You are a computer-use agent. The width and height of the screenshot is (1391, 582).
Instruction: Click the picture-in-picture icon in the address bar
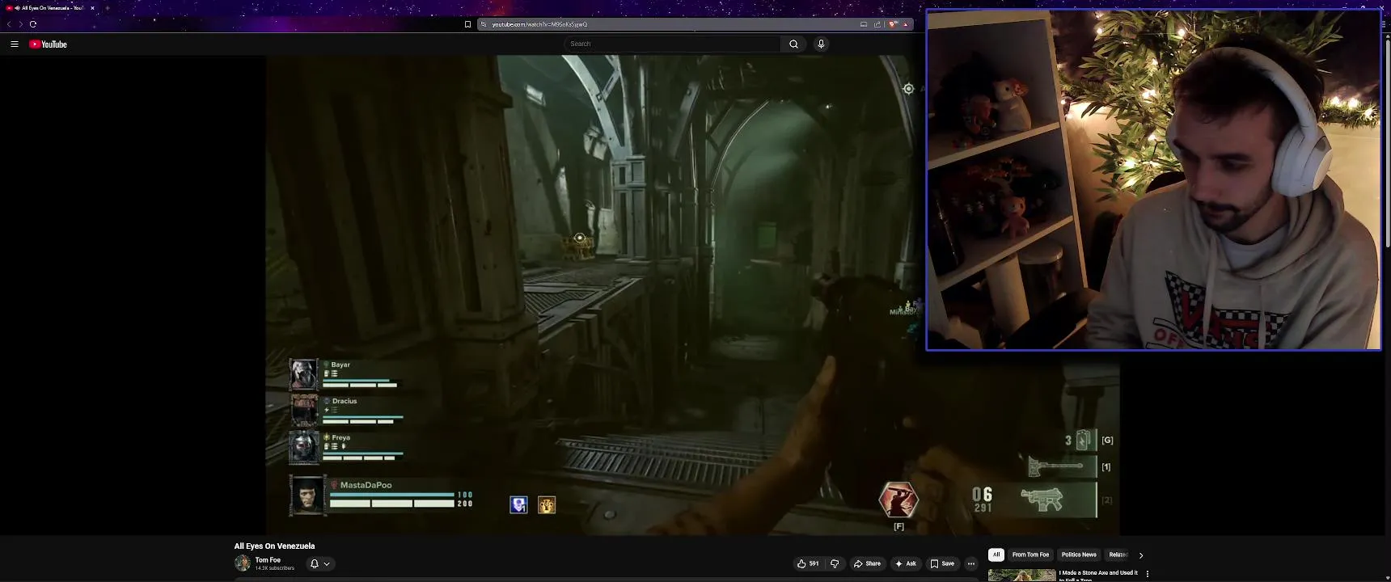pos(864,24)
